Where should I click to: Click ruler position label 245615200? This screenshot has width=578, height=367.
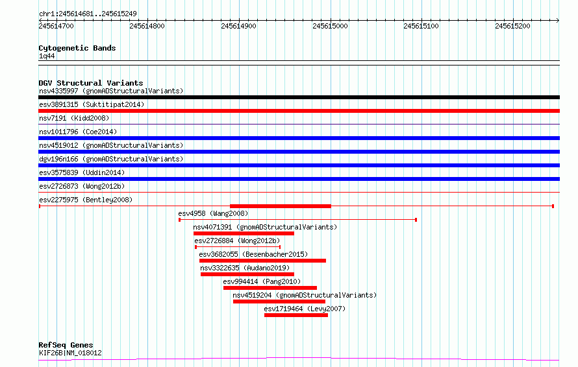pyautogui.click(x=512, y=26)
